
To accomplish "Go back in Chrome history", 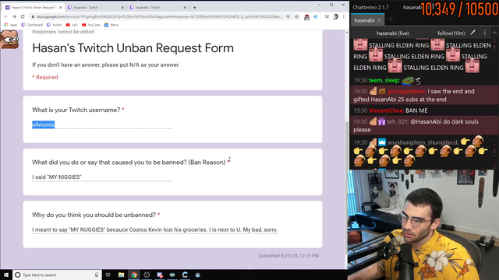I will coord(5,16).
